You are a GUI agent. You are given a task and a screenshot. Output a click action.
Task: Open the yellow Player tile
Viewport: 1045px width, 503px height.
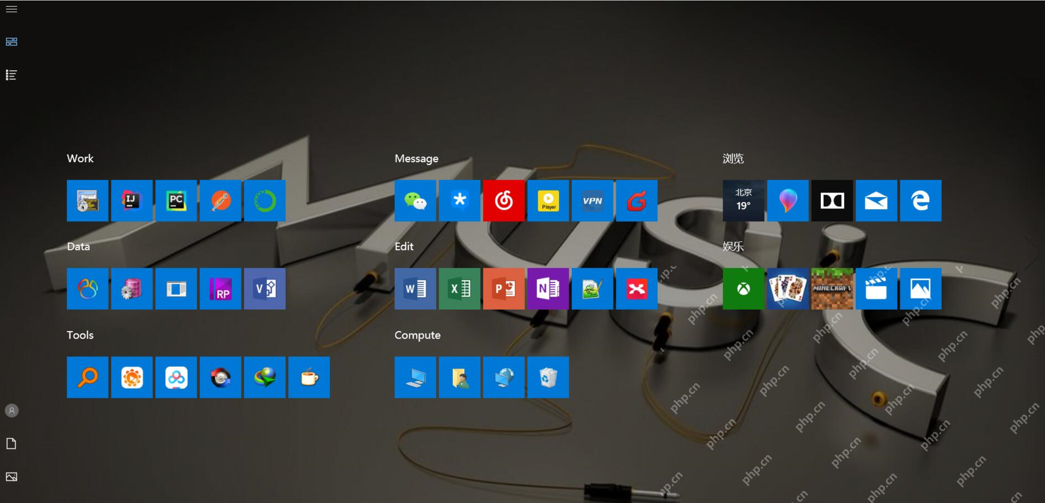pos(548,200)
